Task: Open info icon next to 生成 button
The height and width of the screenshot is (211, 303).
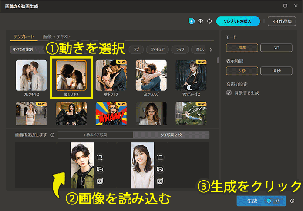Action: (x=293, y=201)
